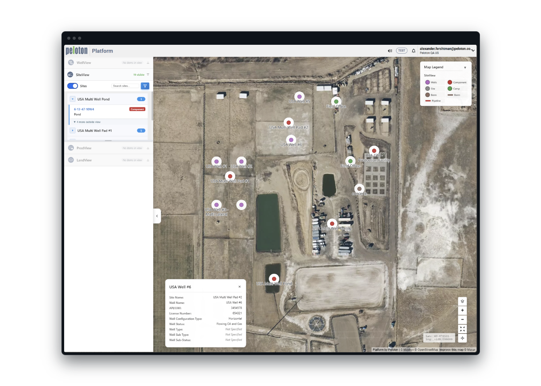Viewport: 541px width, 386px height.
Task: Click the collapse menu arrow icon in header
Action: (x=390, y=51)
